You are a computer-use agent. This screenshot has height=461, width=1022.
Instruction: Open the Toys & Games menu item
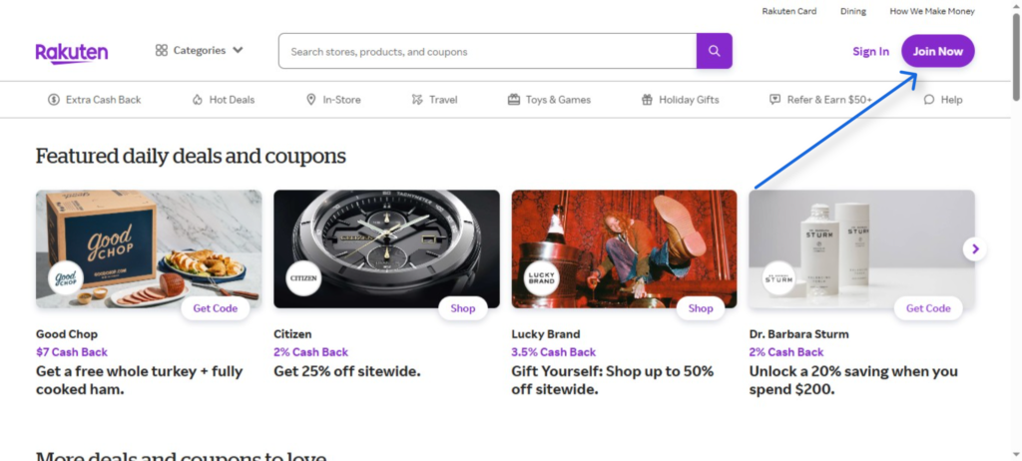coord(549,100)
